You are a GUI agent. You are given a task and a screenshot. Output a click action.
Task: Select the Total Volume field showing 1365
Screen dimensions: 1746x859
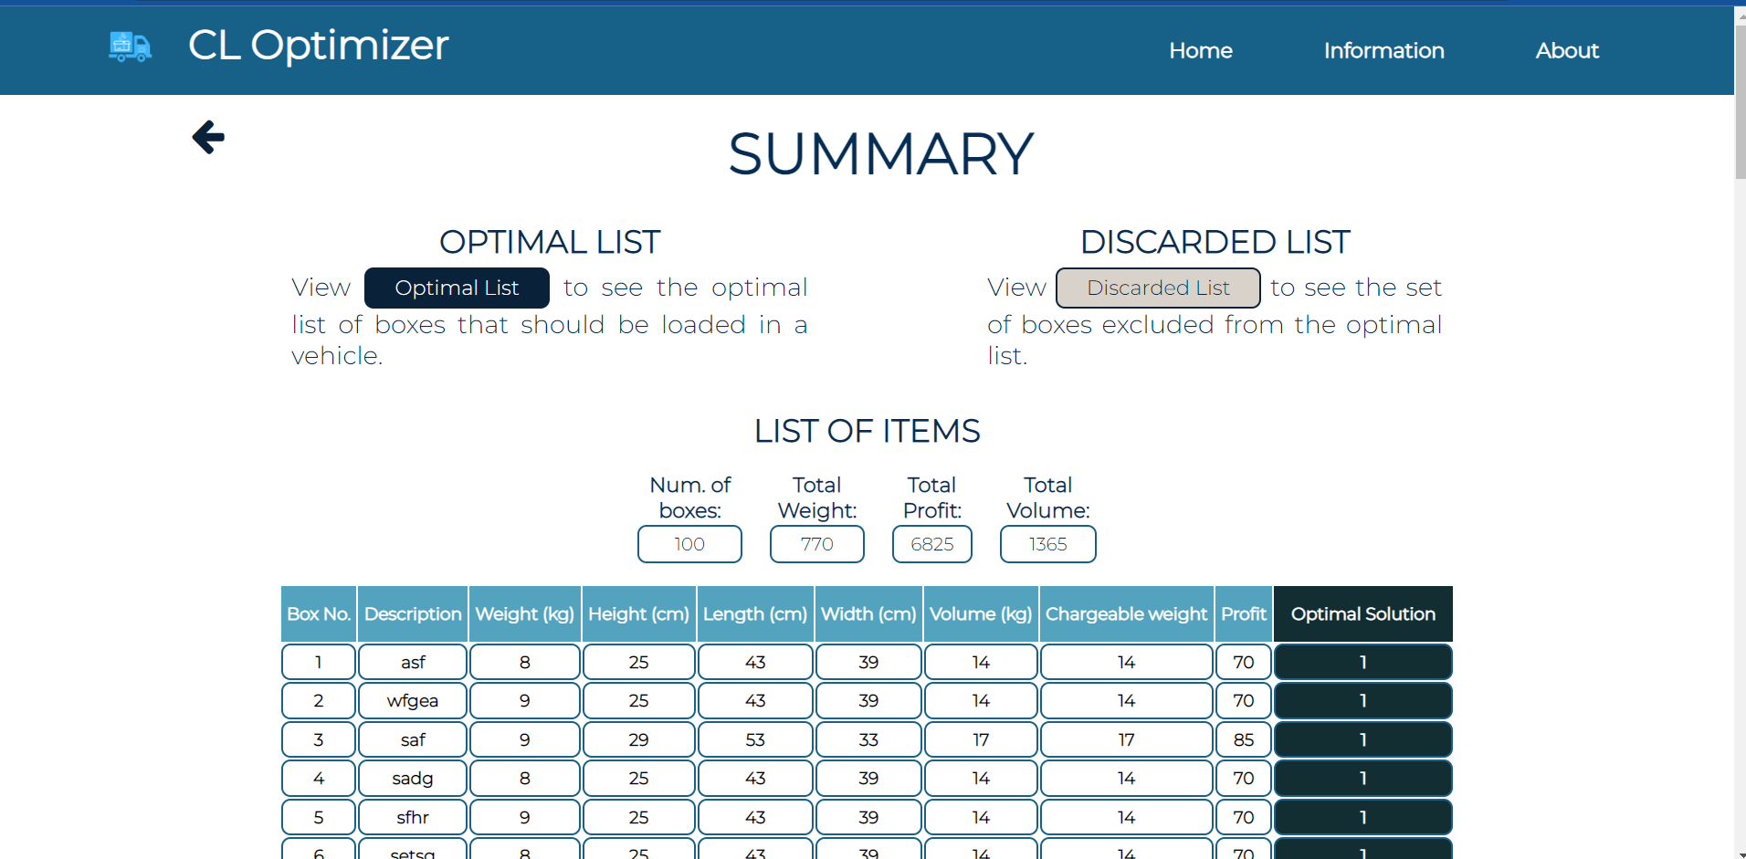[1047, 543]
